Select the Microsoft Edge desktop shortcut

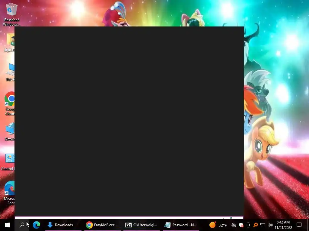(9, 193)
